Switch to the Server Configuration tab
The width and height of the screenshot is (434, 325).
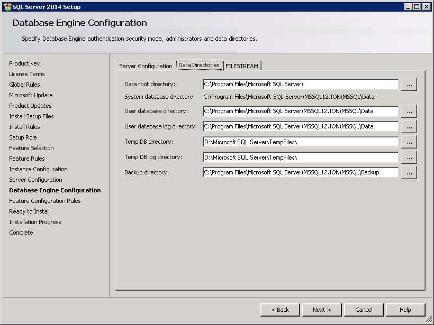pos(146,66)
